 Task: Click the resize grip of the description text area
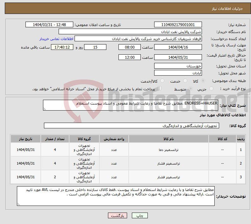click(45, 109)
